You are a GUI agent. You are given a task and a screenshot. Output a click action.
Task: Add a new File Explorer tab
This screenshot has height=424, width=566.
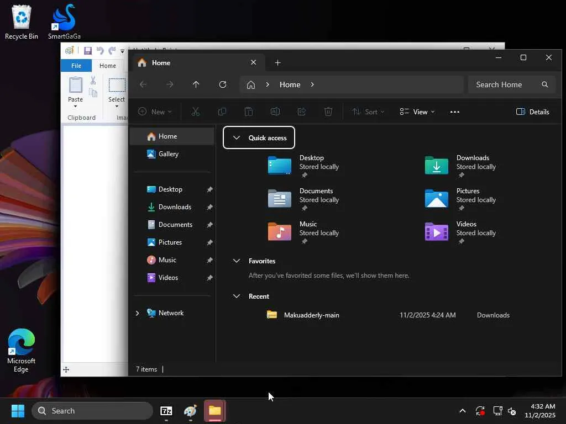click(x=277, y=63)
